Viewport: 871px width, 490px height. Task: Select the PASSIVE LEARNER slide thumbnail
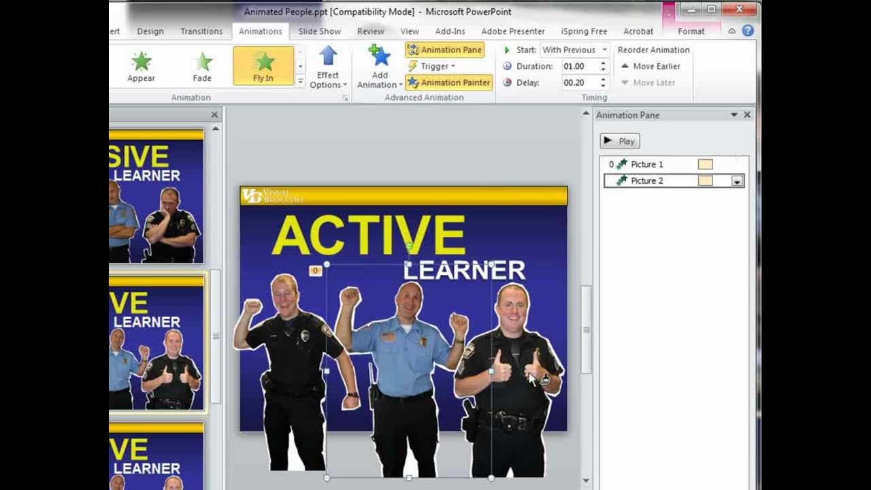pyautogui.click(x=156, y=196)
